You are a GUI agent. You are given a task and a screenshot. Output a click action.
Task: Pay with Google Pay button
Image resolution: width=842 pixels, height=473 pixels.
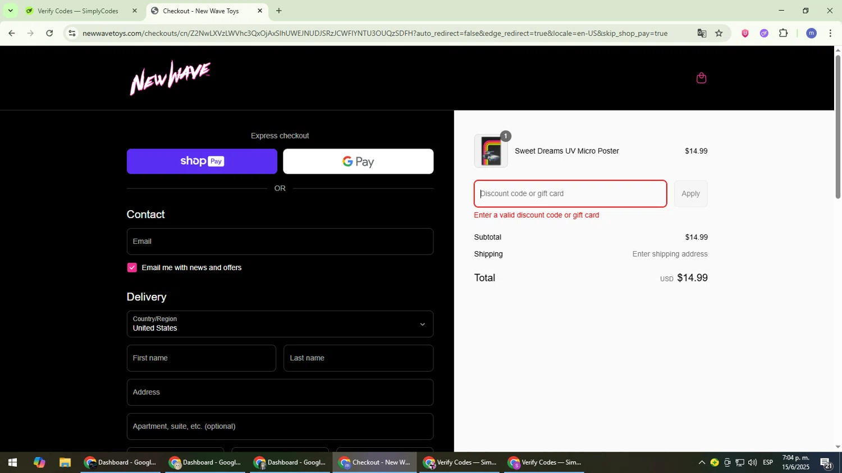pos(358,161)
